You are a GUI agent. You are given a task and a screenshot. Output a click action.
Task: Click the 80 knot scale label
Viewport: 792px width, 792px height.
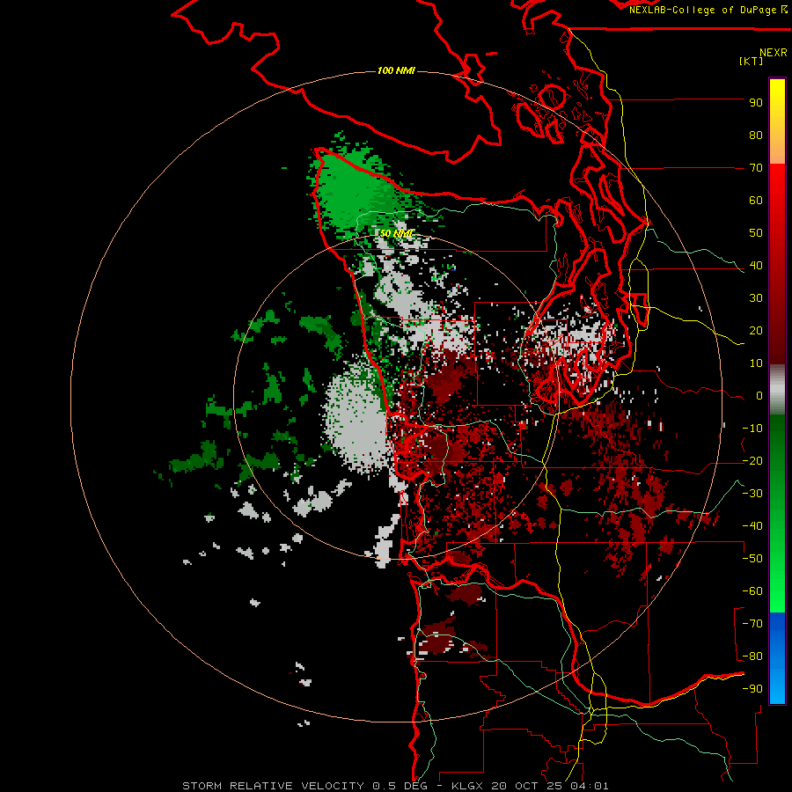pyautogui.click(x=756, y=136)
